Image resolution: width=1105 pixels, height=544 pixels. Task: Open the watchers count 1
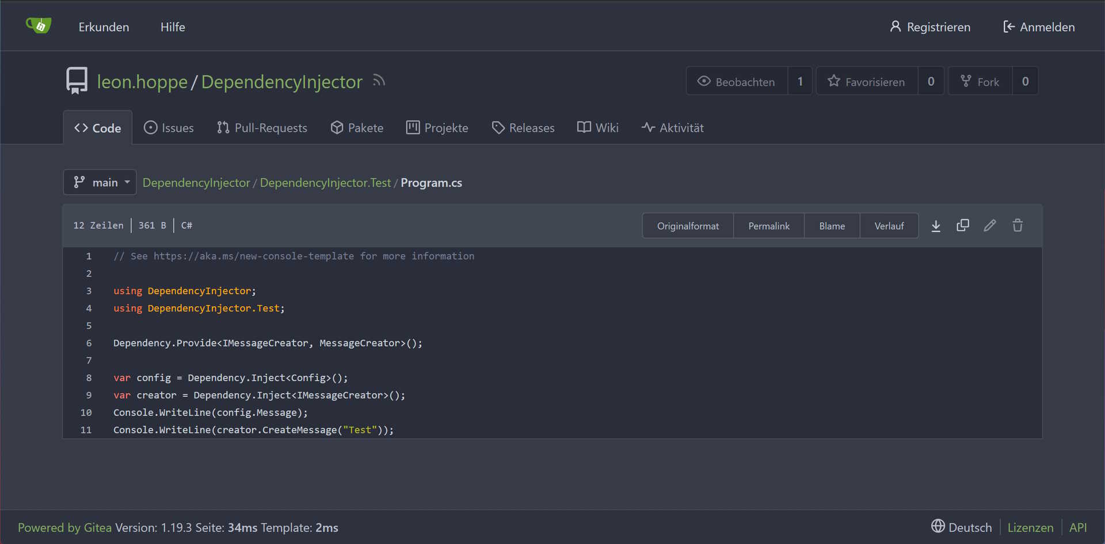[x=800, y=81]
